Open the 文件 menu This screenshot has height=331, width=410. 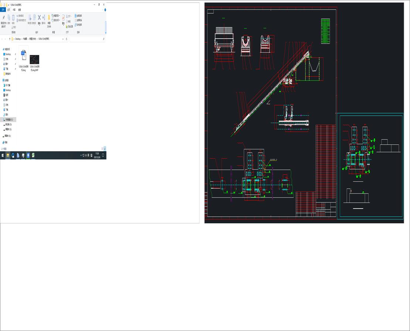[3, 10]
